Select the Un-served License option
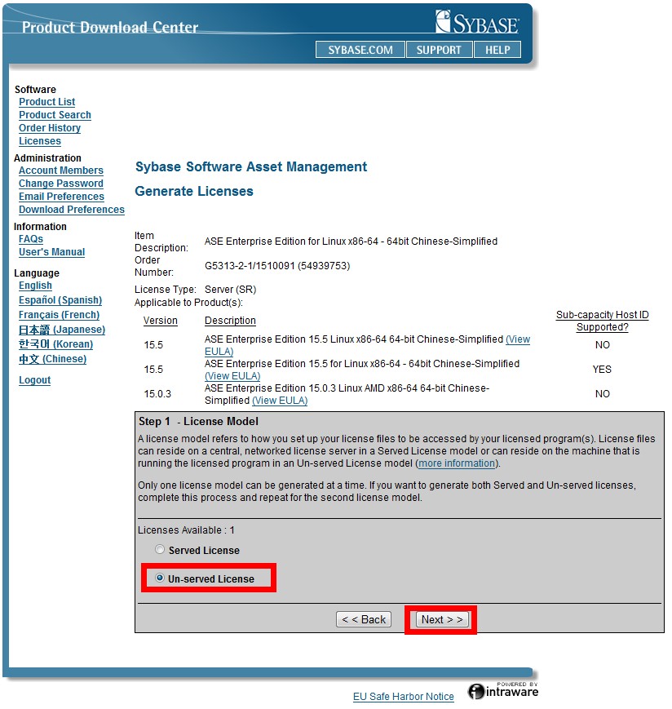The image size is (672, 709). point(160,578)
